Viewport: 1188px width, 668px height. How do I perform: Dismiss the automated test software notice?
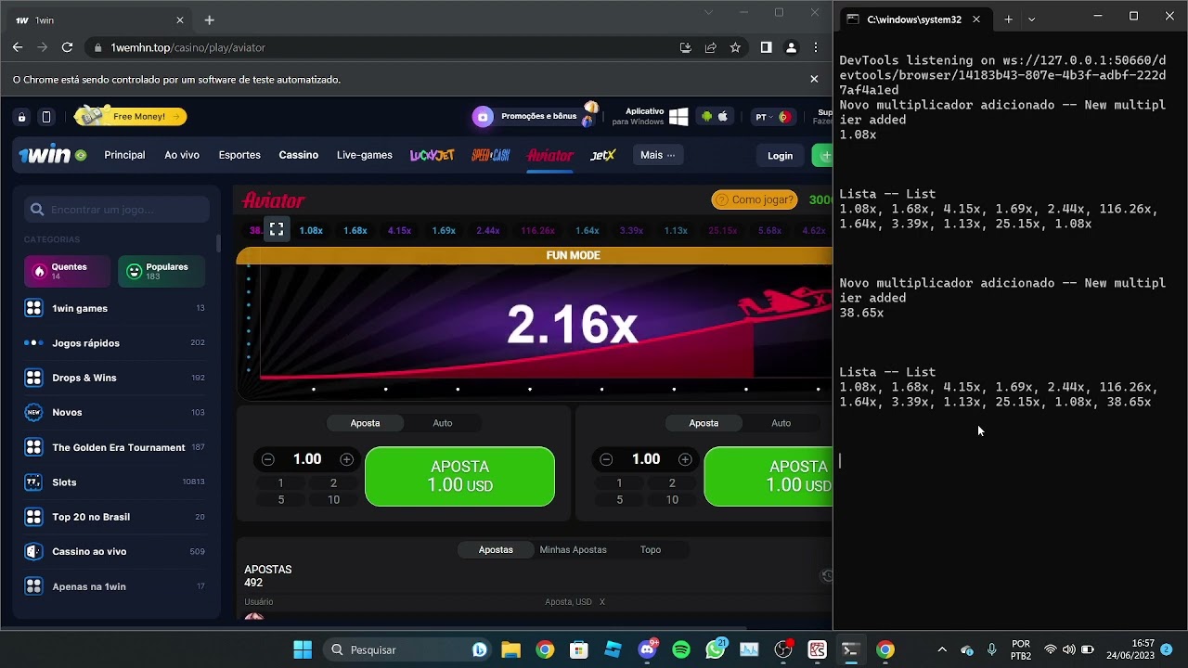point(814,79)
